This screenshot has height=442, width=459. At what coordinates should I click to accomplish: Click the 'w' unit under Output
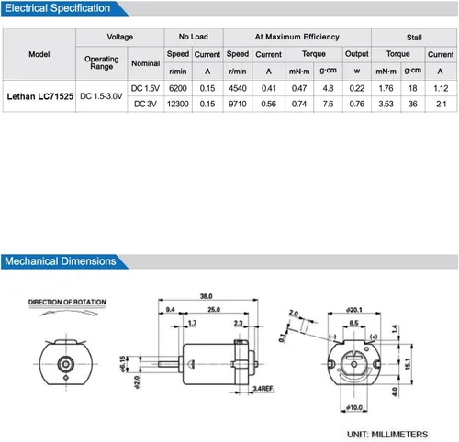[x=357, y=72]
